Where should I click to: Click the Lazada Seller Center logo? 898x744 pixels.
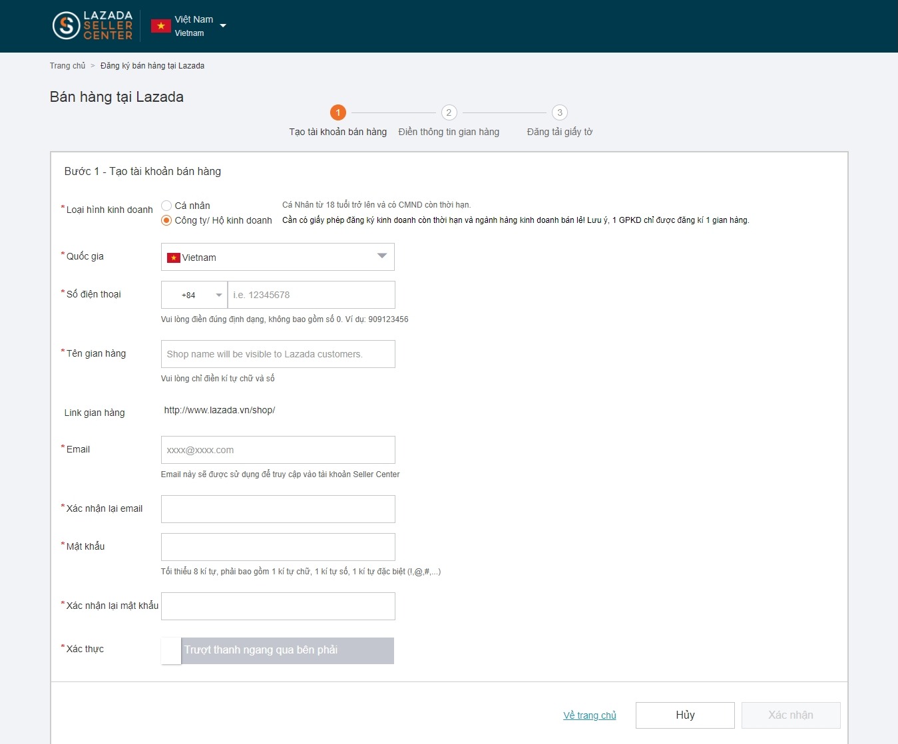93,26
